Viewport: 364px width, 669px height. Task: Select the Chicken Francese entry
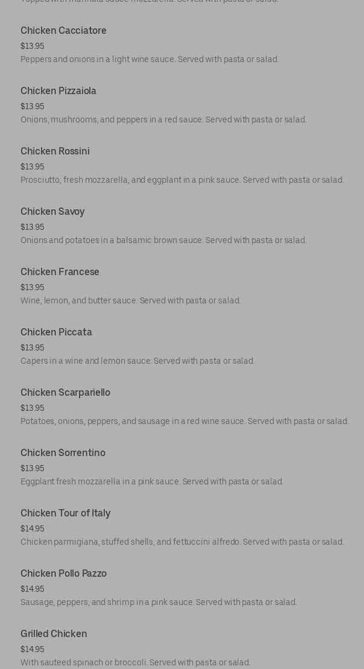60,272
